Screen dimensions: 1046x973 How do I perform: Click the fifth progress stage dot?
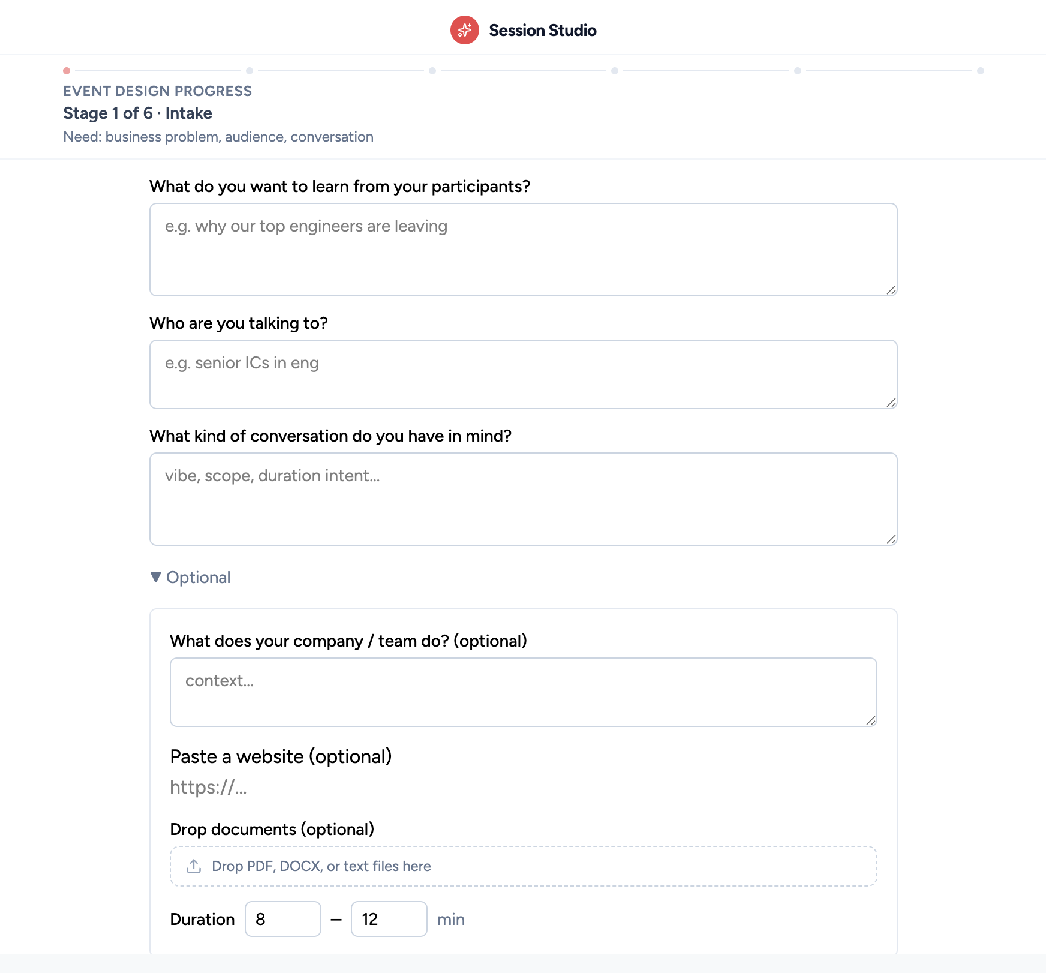pos(798,71)
